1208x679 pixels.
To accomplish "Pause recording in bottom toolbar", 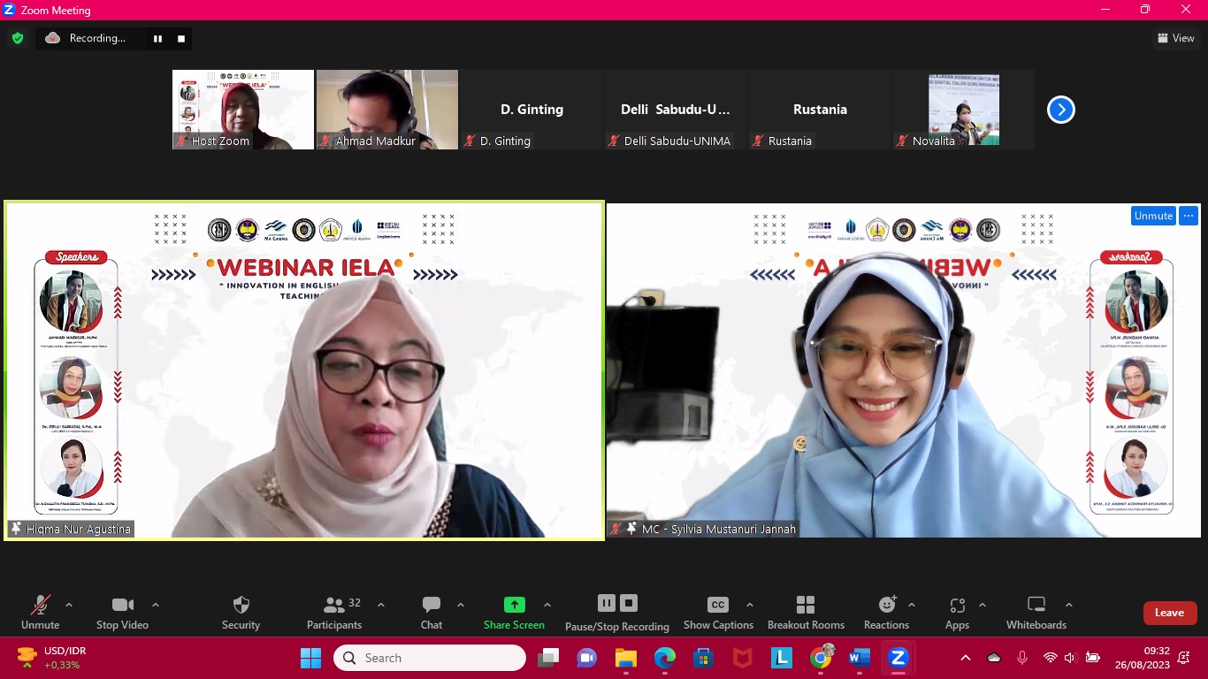I will [607, 603].
